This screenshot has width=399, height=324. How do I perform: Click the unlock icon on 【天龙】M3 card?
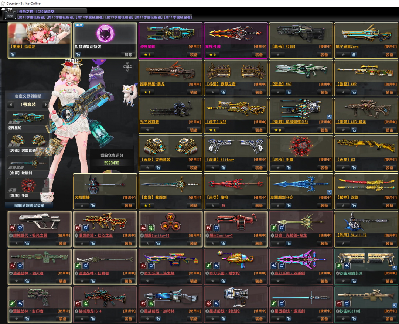coord(354,168)
